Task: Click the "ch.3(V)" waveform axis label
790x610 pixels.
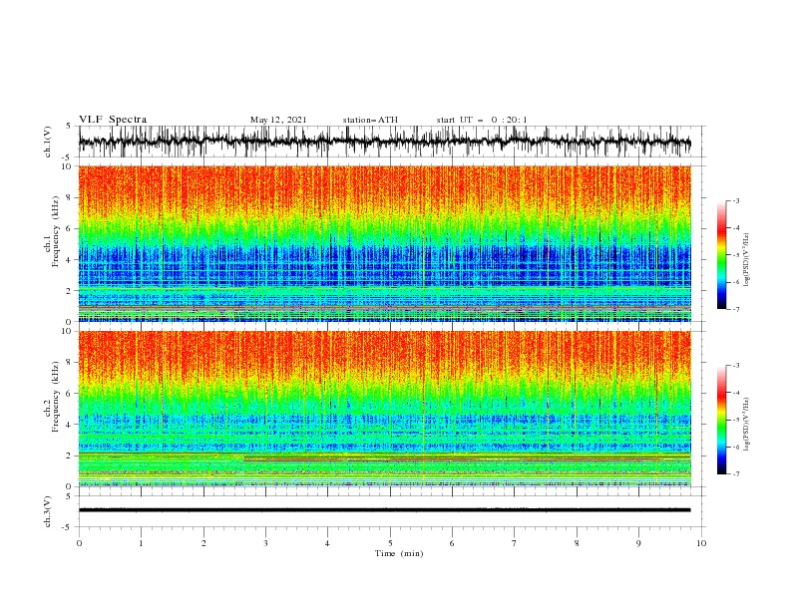Action: (48, 511)
